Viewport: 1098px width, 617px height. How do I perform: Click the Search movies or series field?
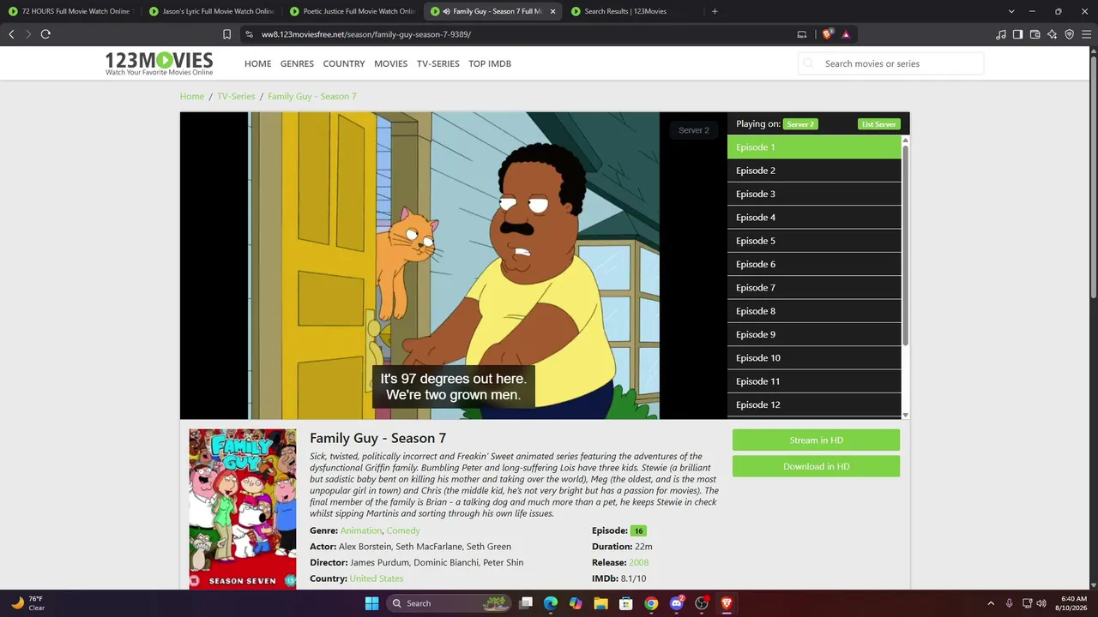tap(891, 63)
